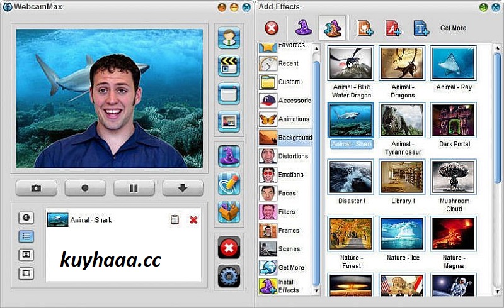504x308 pixels.
Task: Click the add picture effect icon
Action: [x=365, y=28]
